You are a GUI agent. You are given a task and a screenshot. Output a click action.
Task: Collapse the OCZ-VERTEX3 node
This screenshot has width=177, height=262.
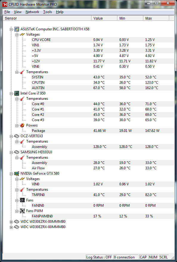tap(11, 136)
